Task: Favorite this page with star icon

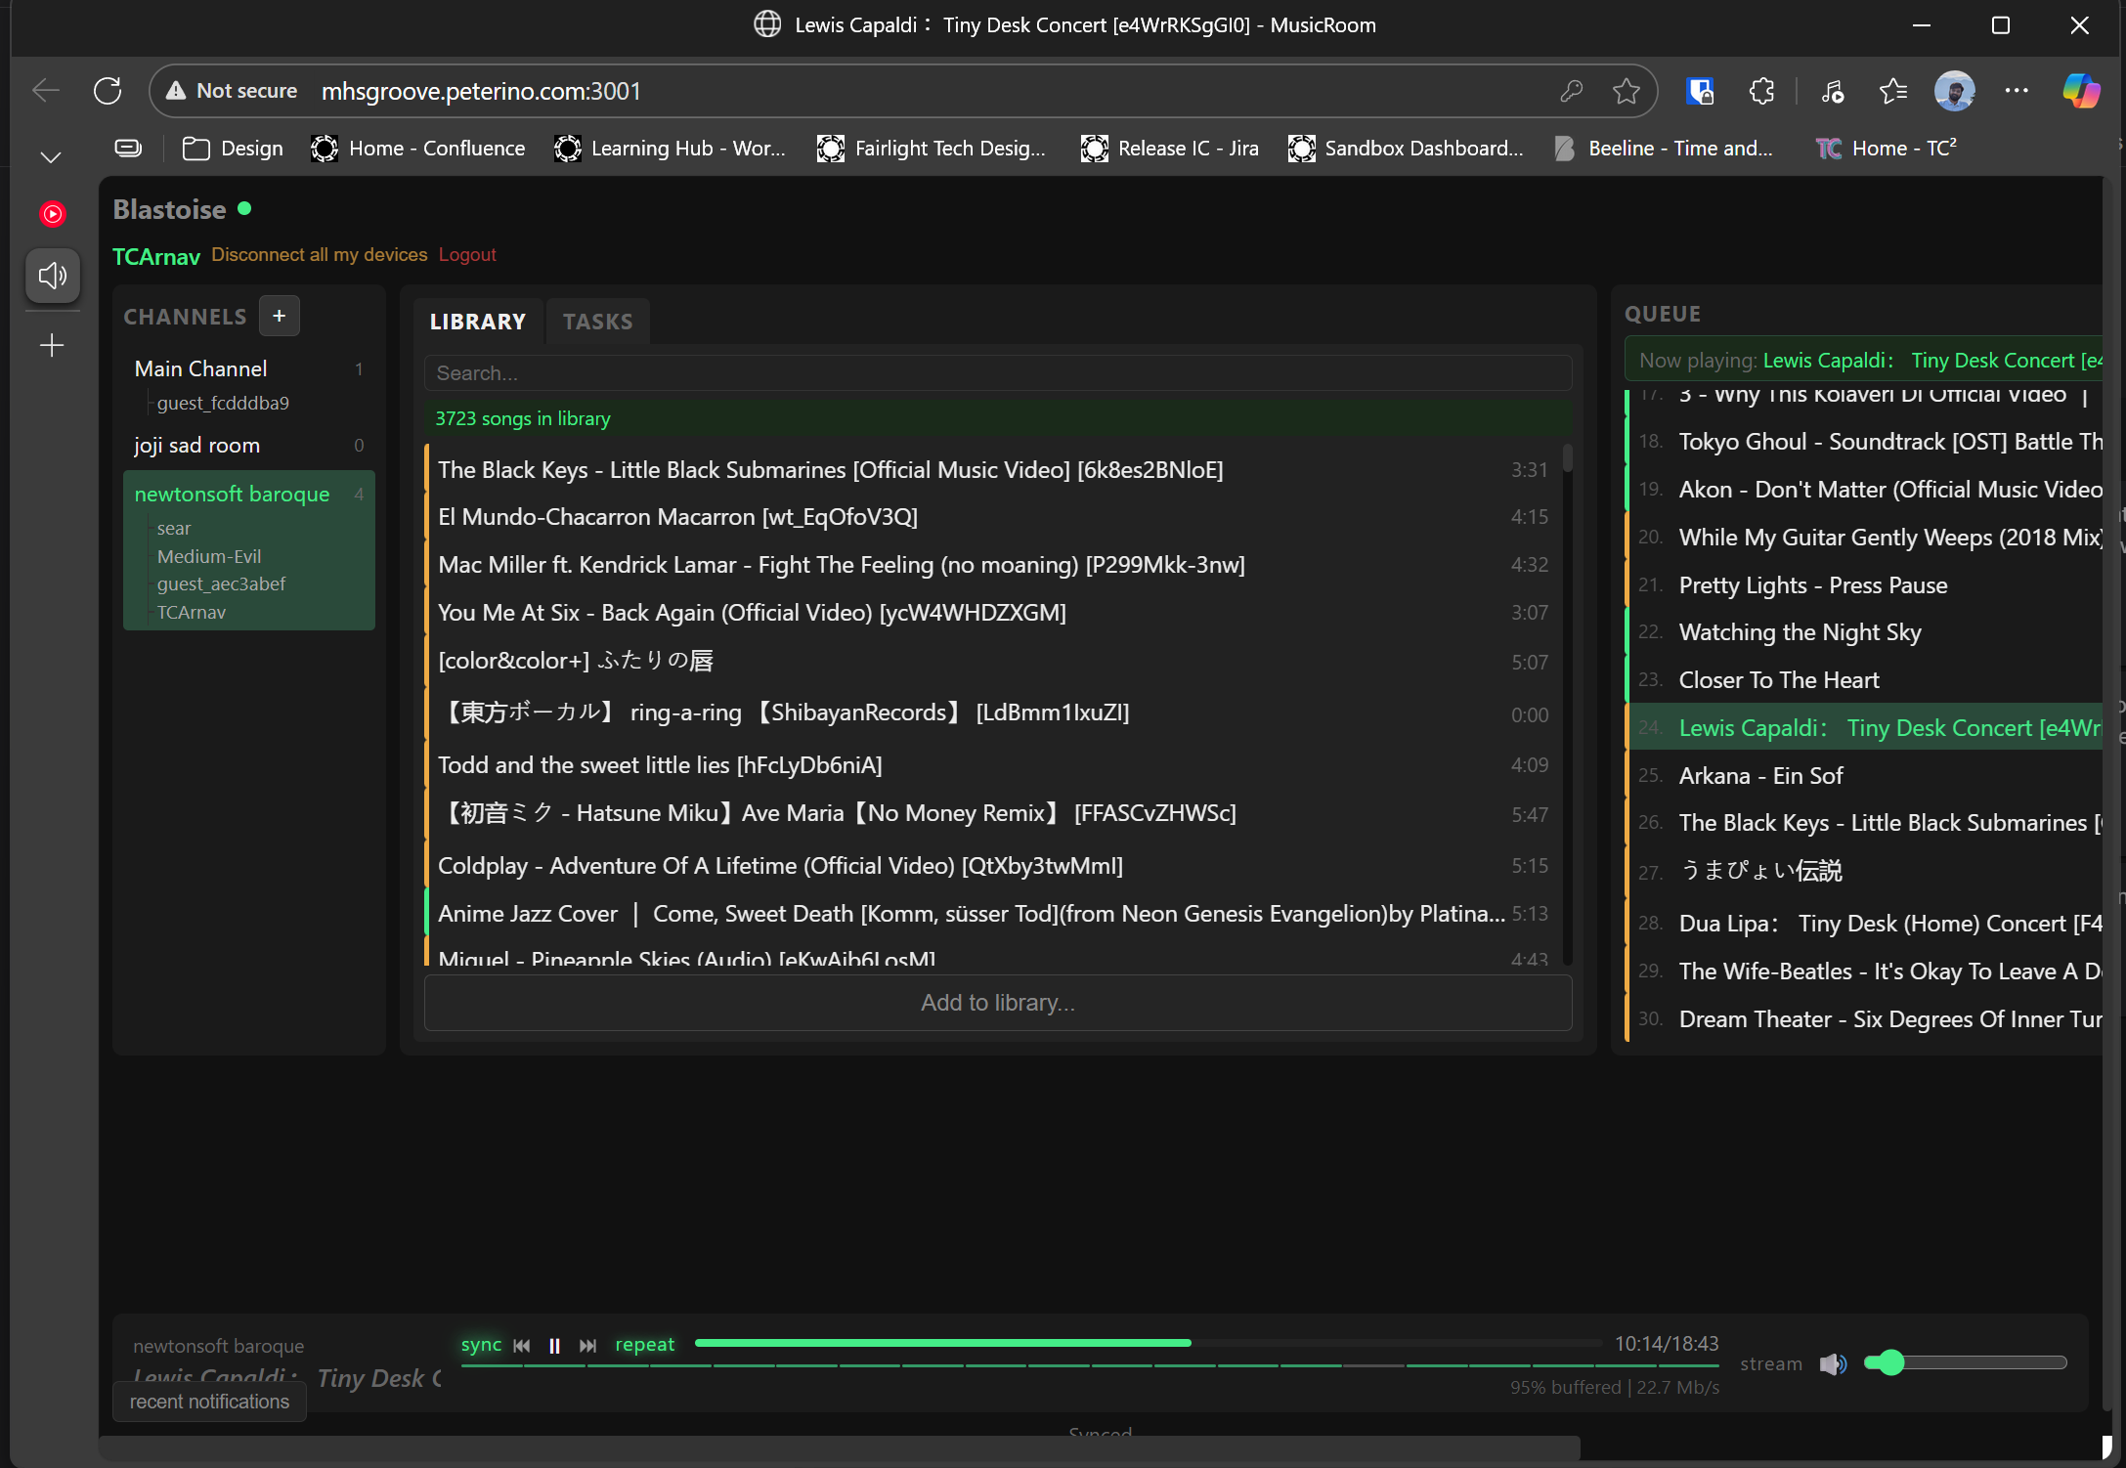Action: (x=1626, y=91)
